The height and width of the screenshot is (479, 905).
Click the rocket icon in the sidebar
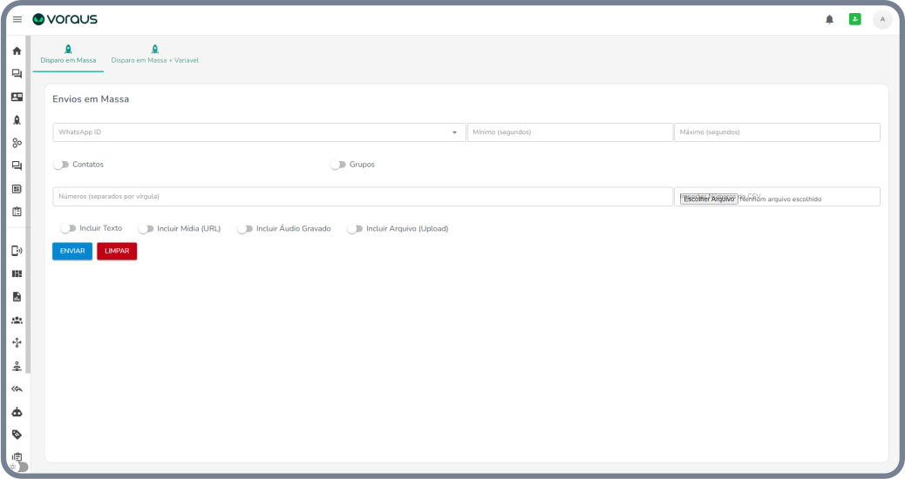coord(17,120)
